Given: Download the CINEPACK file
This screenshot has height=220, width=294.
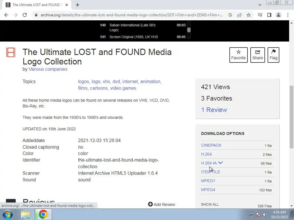Looking at the screenshot, I should point(211,145).
